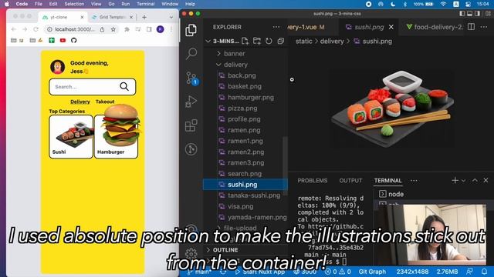The width and height of the screenshot is (494, 277).
Task: Refresh the Explorer file tree
Action: [x=269, y=41]
